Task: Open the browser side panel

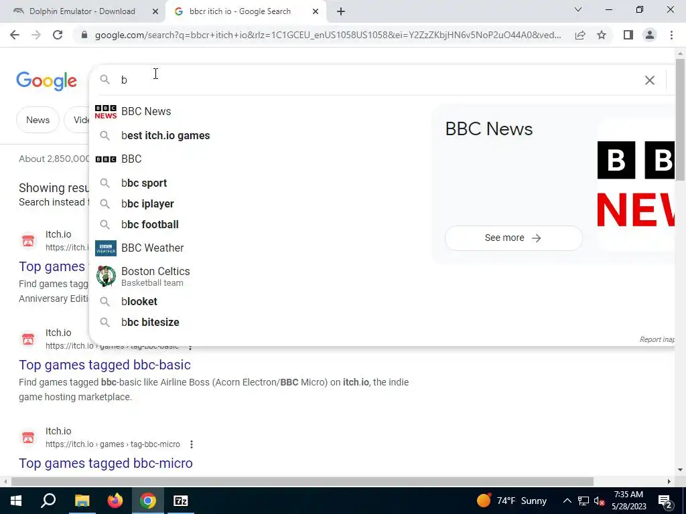Action: (628, 35)
